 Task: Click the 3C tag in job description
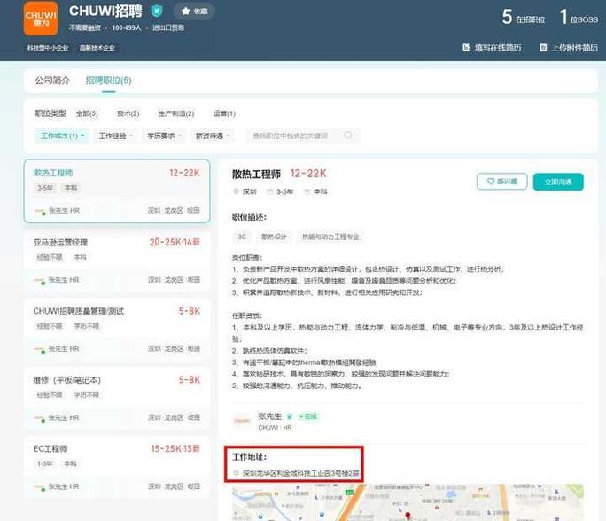click(x=242, y=237)
